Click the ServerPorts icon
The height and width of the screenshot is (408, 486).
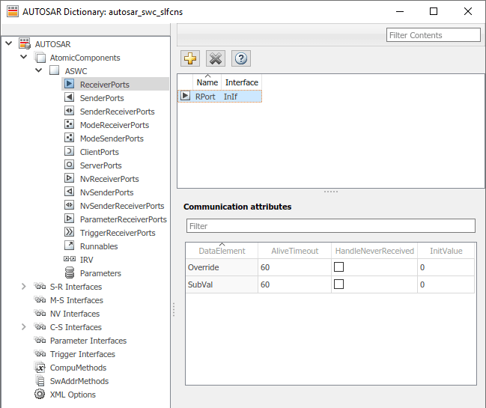[x=69, y=165]
